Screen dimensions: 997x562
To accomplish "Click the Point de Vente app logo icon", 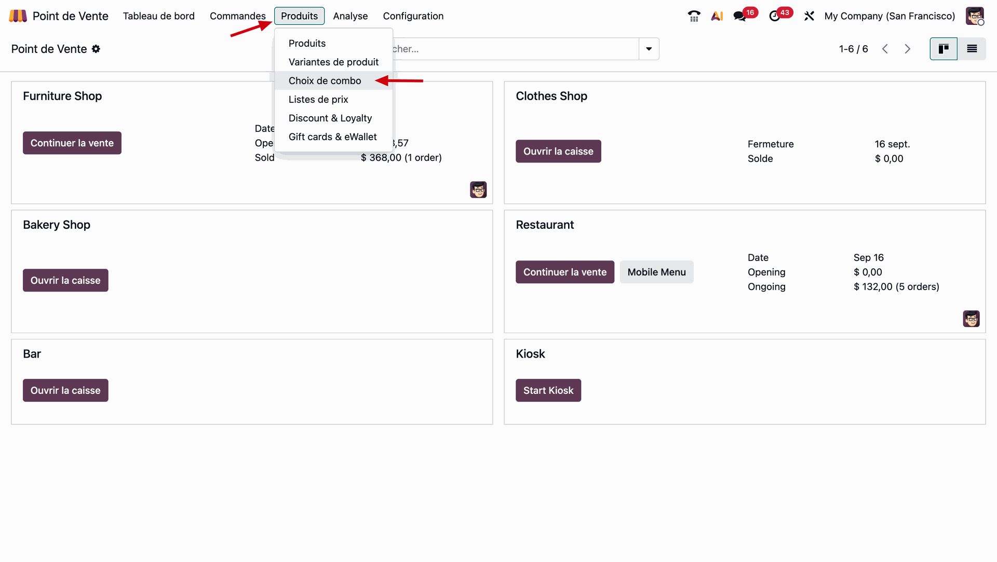I will click(x=18, y=16).
